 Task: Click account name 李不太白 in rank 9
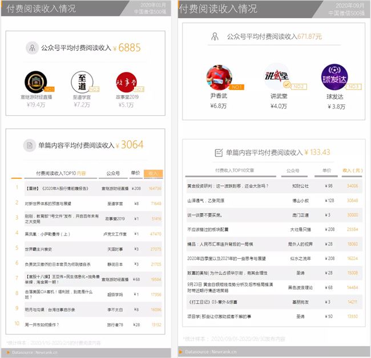tap(115, 310)
